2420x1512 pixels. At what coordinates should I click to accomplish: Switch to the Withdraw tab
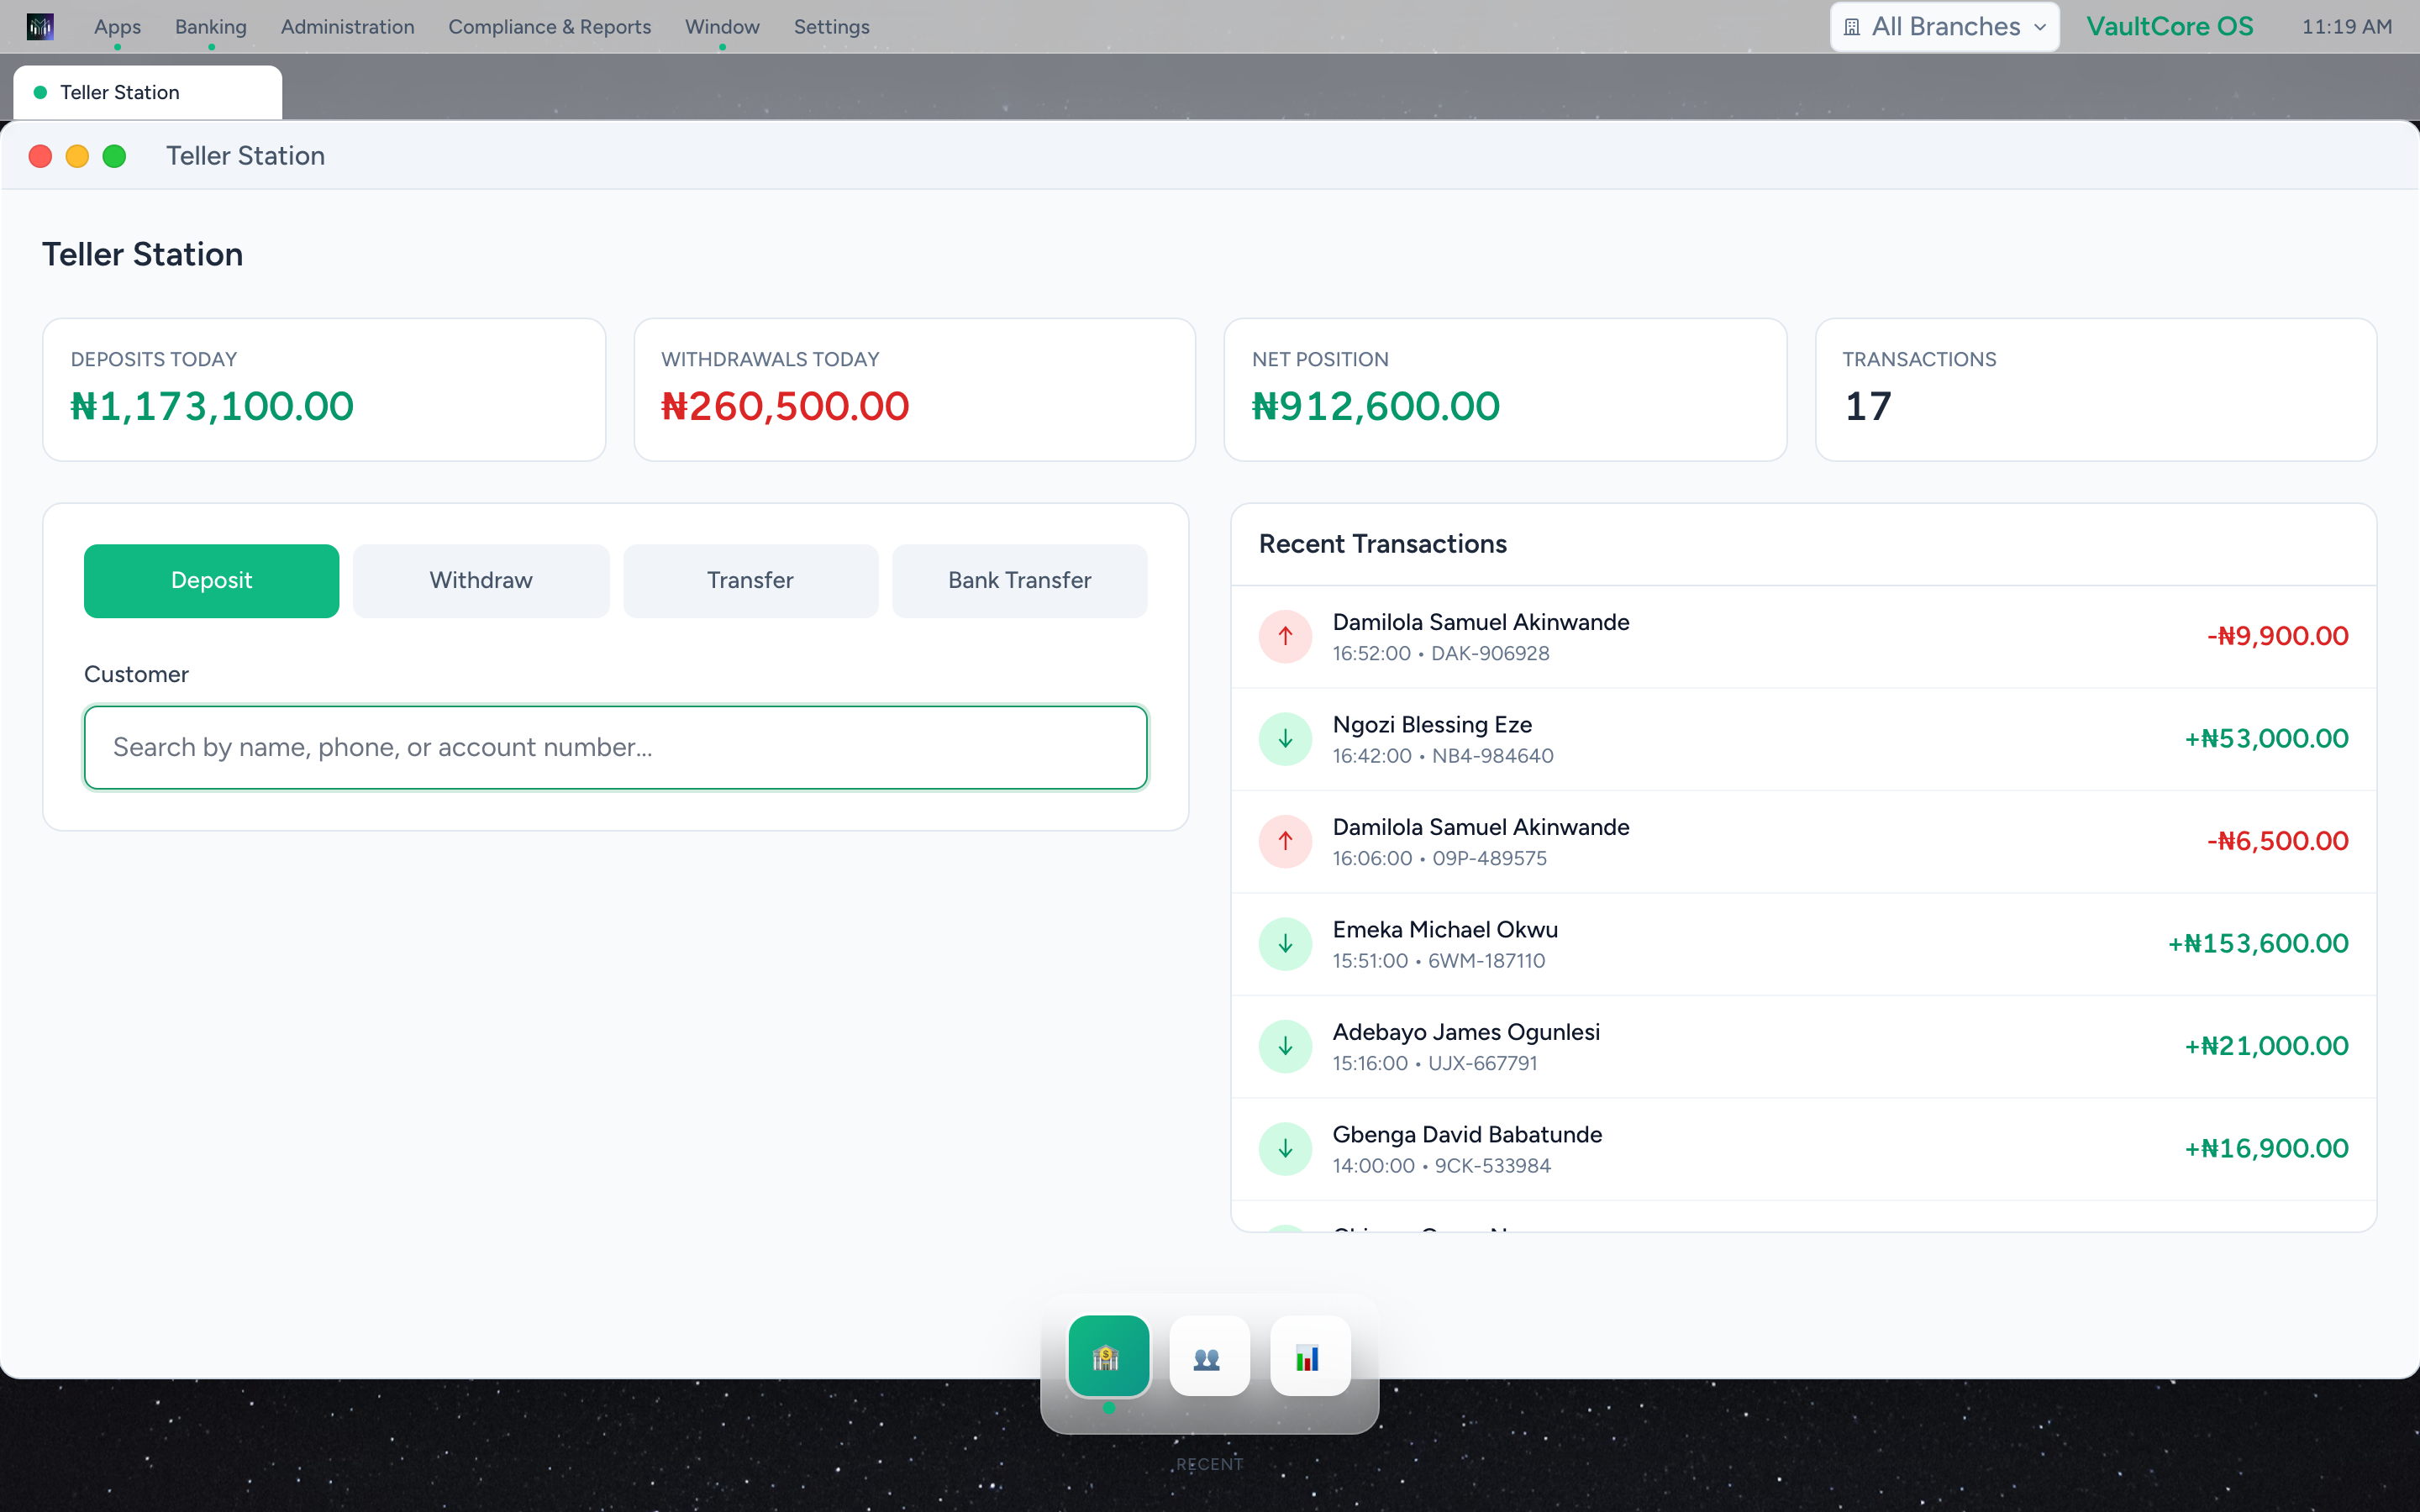(x=481, y=580)
